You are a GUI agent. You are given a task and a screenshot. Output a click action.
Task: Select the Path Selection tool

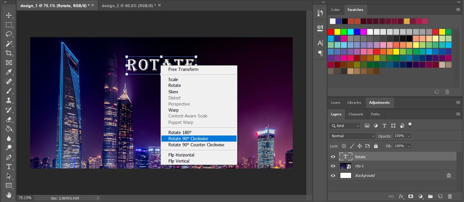coord(9,176)
